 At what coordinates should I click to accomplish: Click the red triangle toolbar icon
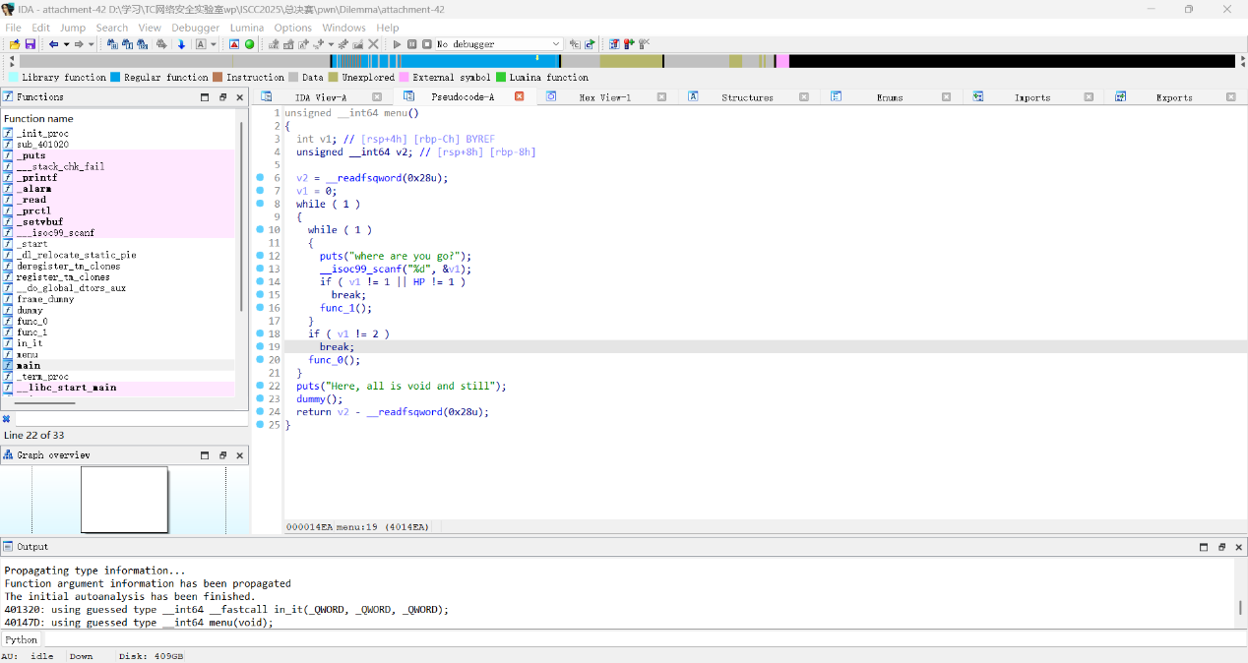point(234,44)
